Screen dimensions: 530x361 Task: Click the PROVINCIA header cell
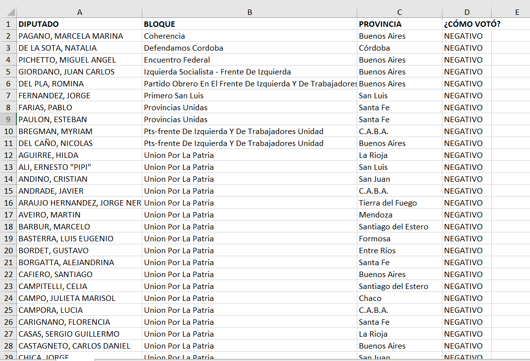400,24
